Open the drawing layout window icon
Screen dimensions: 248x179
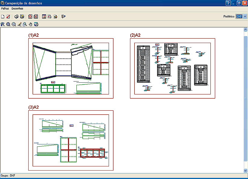[44, 17]
